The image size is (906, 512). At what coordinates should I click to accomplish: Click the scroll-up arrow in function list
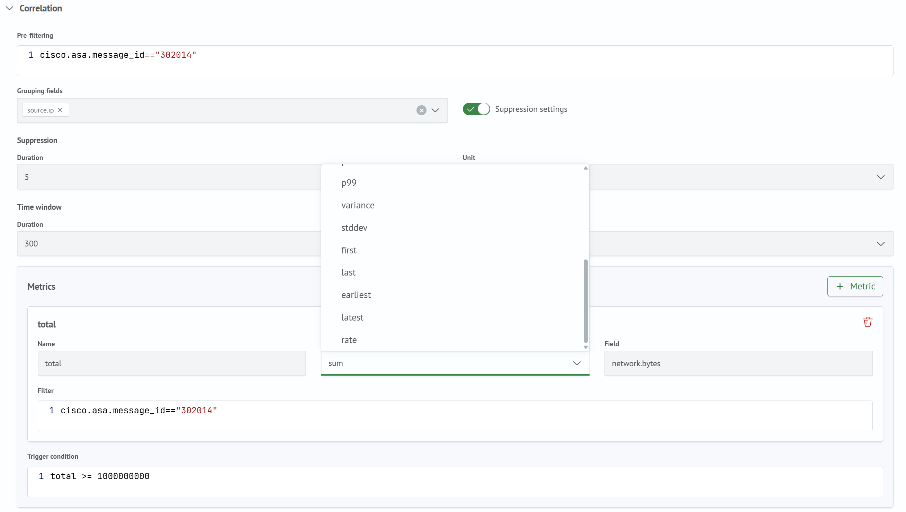point(586,168)
